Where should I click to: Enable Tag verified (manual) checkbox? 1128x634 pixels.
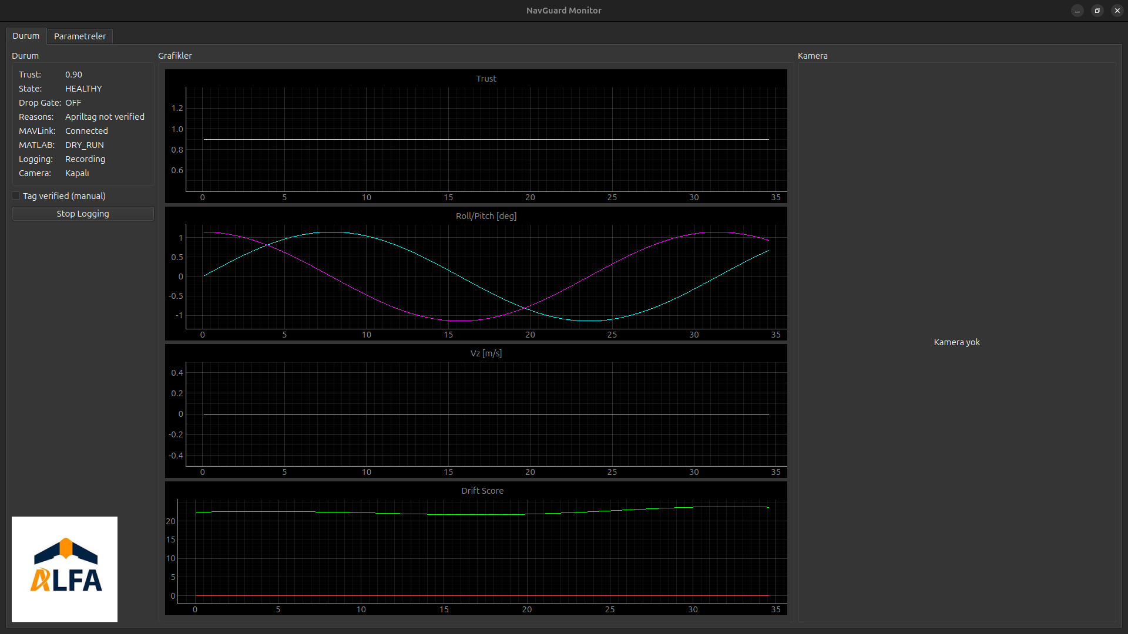pyautogui.click(x=16, y=196)
